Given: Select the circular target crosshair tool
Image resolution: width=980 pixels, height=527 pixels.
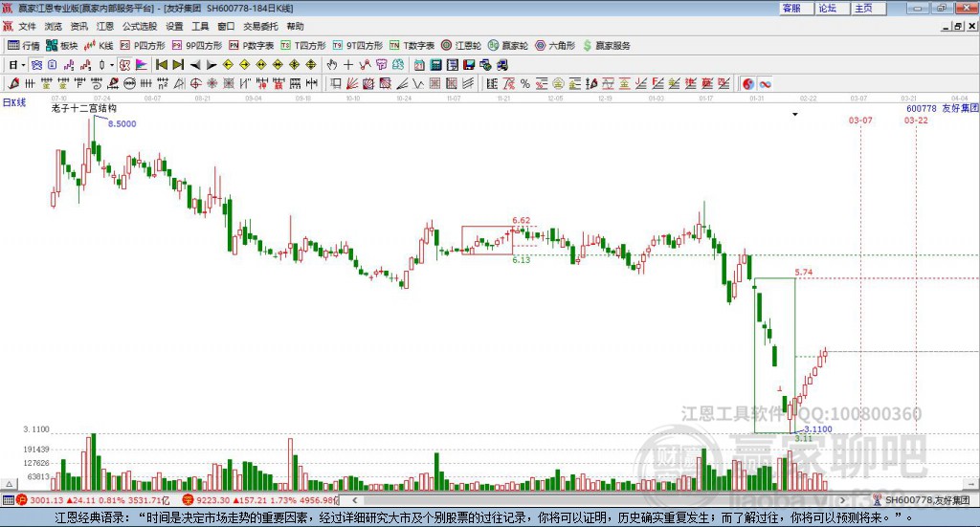Looking at the screenshot, I should [195, 84].
